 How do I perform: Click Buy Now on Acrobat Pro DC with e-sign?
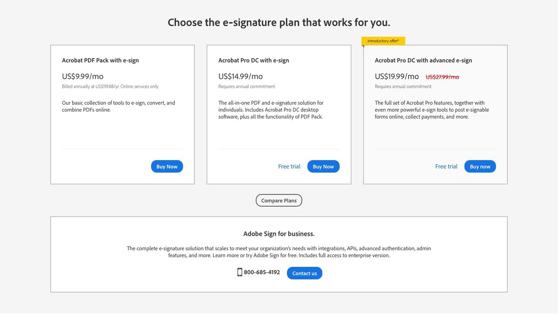323,166
